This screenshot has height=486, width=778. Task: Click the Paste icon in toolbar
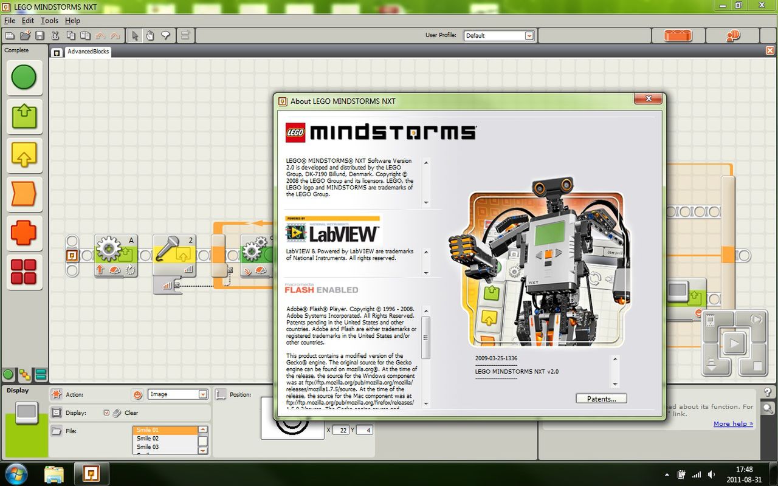(x=85, y=36)
